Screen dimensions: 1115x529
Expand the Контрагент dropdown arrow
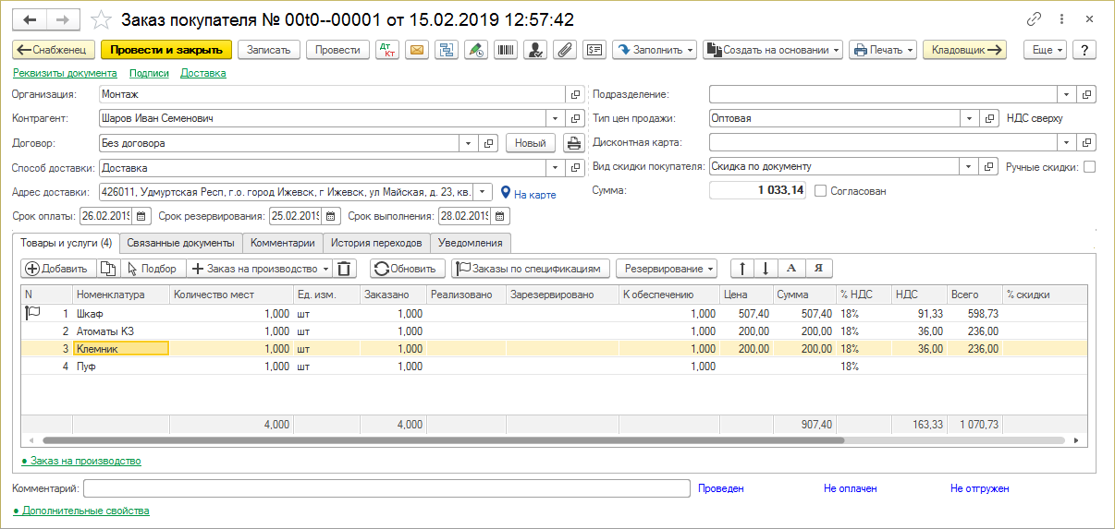(555, 119)
